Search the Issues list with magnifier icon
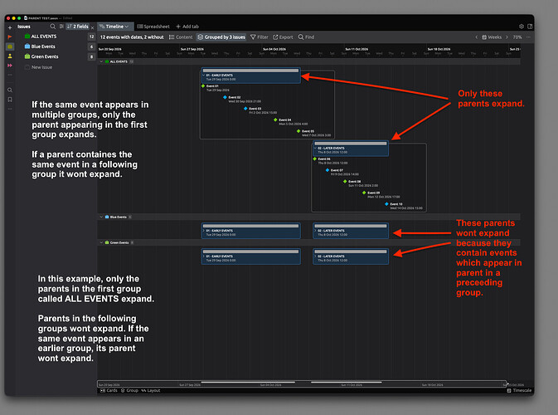The width and height of the screenshot is (558, 415). [x=53, y=27]
